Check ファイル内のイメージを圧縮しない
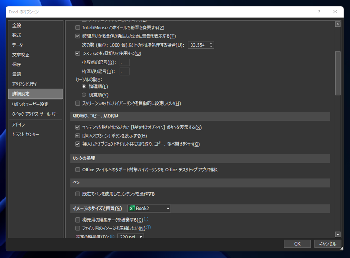The height and width of the screenshot is (258, 350). [x=77, y=229]
